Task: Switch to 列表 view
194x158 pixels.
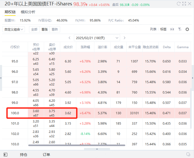Action: coord(153,29)
